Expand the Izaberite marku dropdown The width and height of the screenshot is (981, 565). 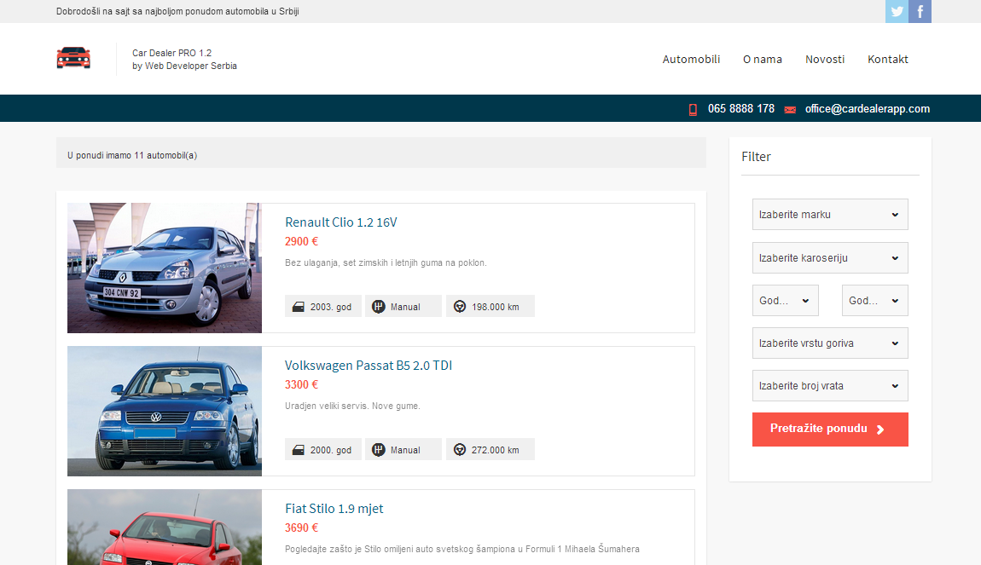pyautogui.click(x=830, y=215)
